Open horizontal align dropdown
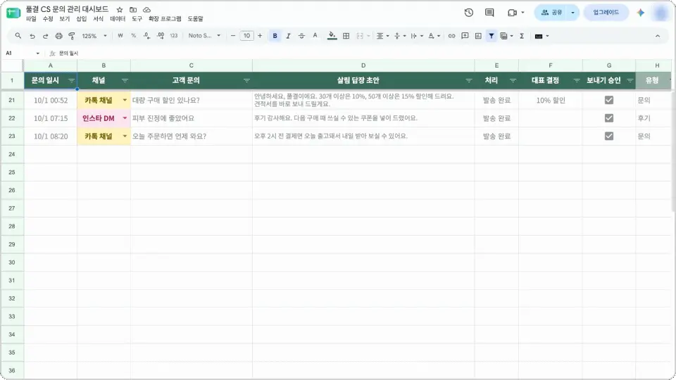Screen dimensions: 676x380 point(382,36)
